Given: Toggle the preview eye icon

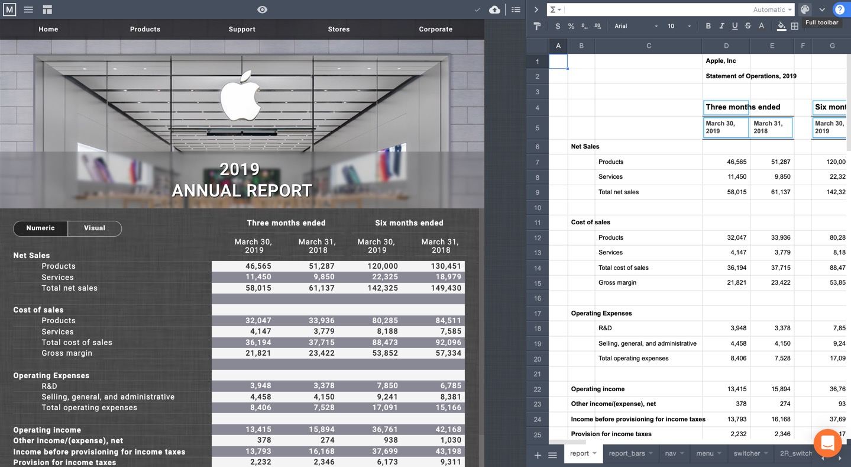Looking at the screenshot, I should point(262,9).
